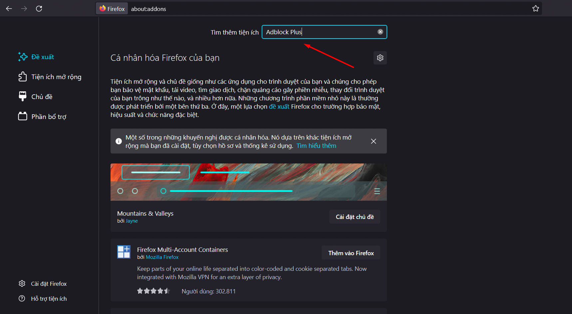The height and width of the screenshot is (314, 572).
Task: Click the Mountains & Valleys theme name
Action: click(145, 213)
